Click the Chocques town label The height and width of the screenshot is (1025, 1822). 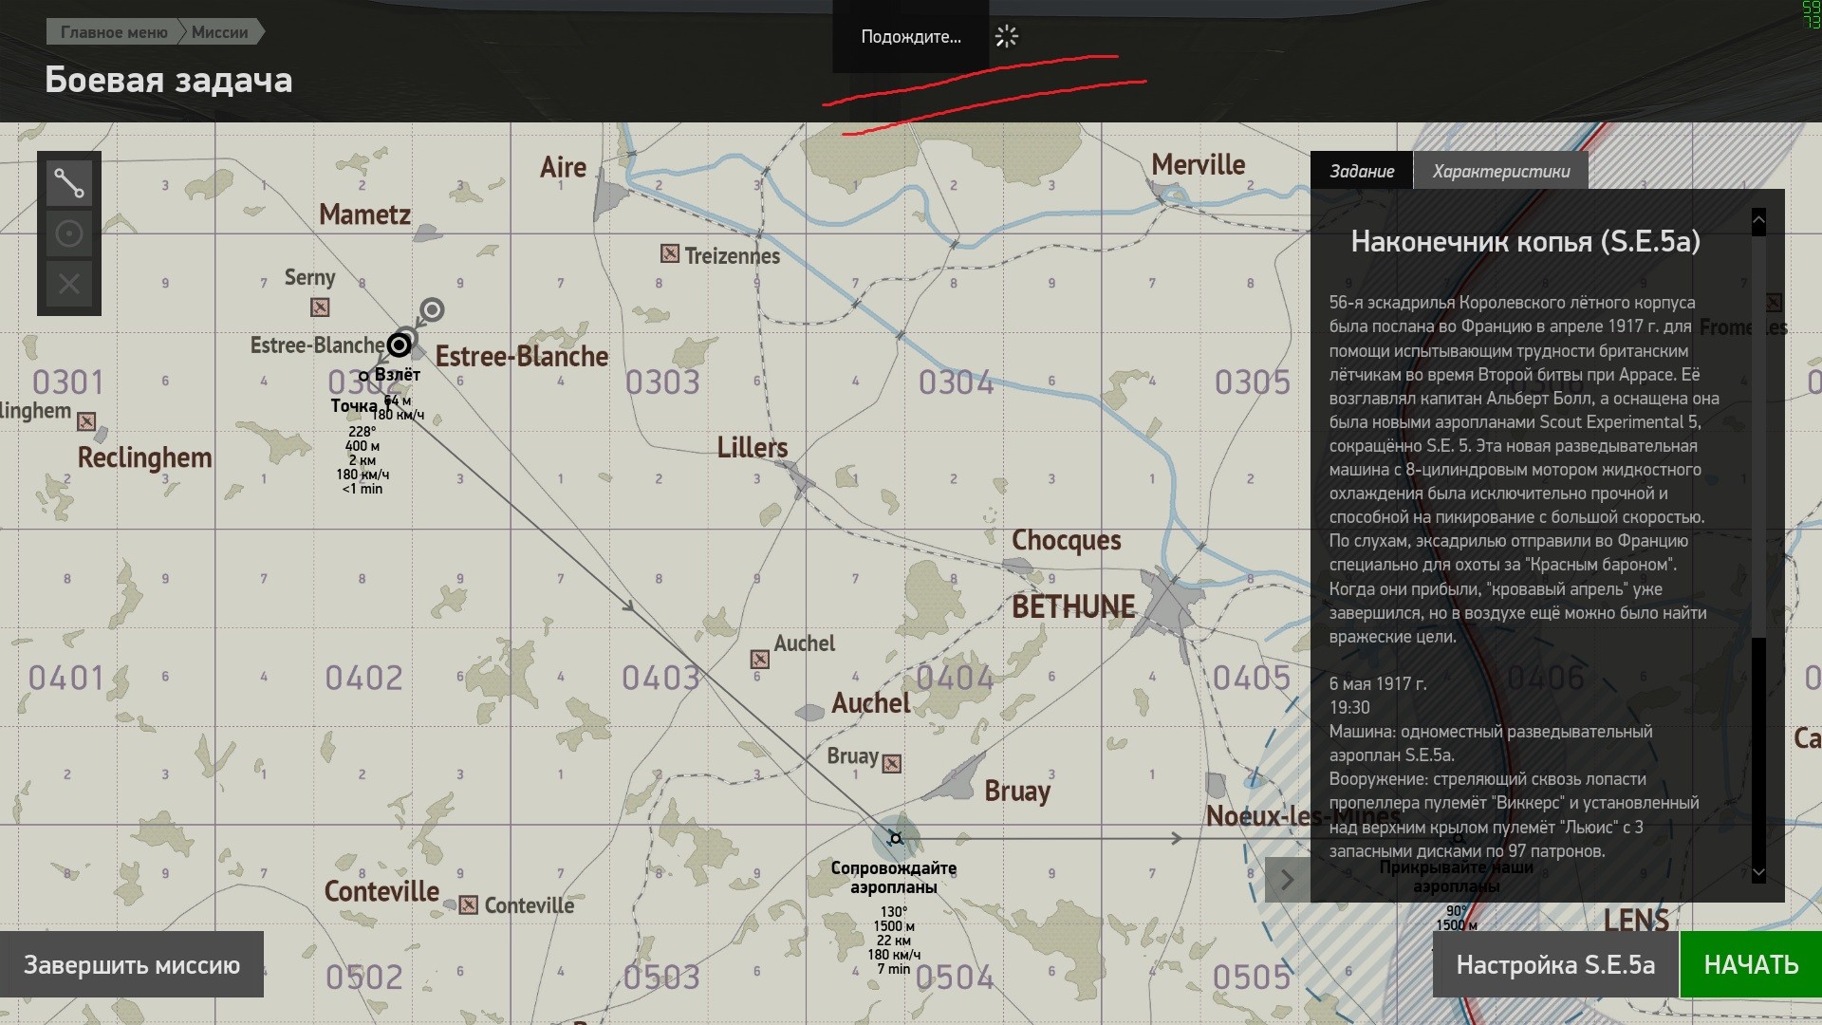point(1067,540)
